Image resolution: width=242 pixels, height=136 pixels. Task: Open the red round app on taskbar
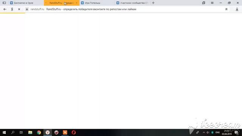[56, 133]
